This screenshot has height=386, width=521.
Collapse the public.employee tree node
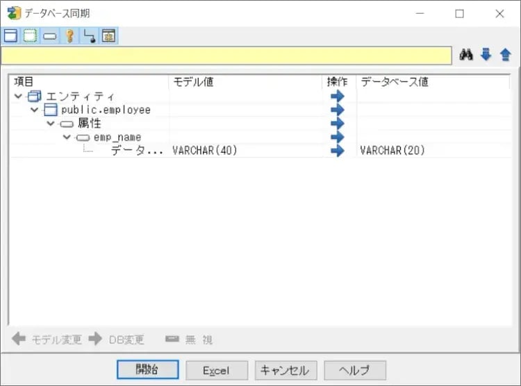tap(34, 110)
